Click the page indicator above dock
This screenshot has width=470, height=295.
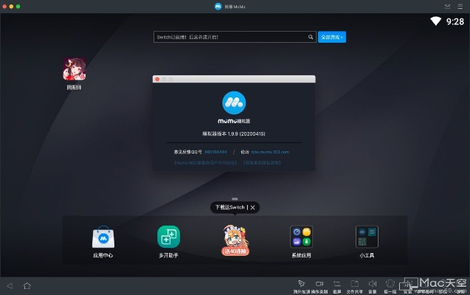coord(235,199)
